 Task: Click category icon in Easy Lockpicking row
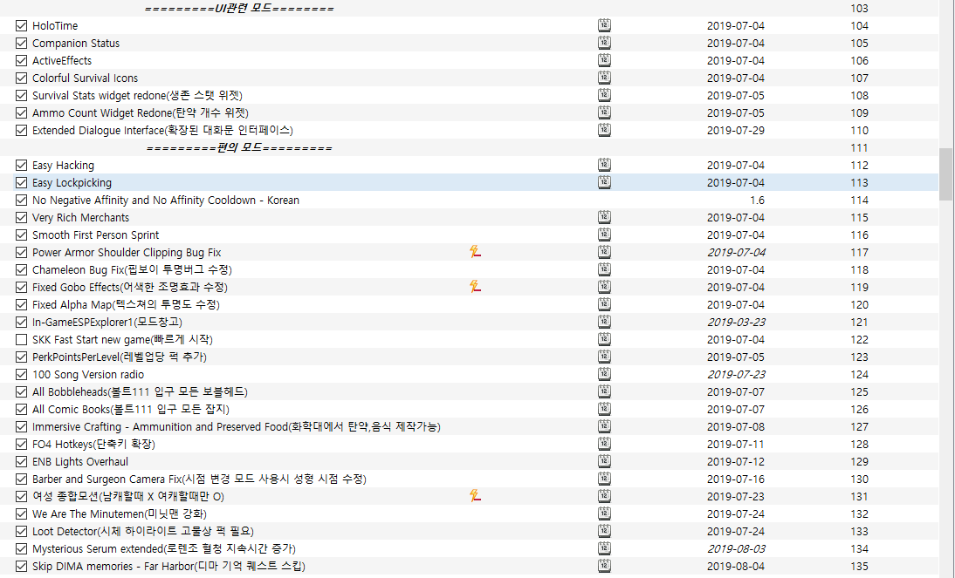(x=603, y=182)
